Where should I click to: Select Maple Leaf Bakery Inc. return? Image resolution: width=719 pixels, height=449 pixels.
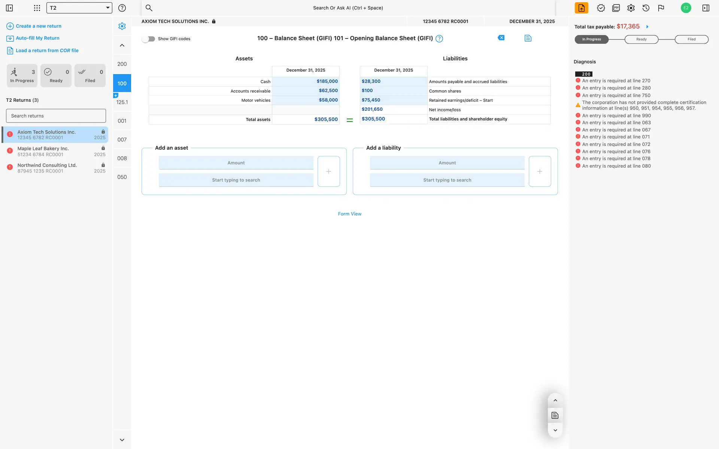[56, 152]
